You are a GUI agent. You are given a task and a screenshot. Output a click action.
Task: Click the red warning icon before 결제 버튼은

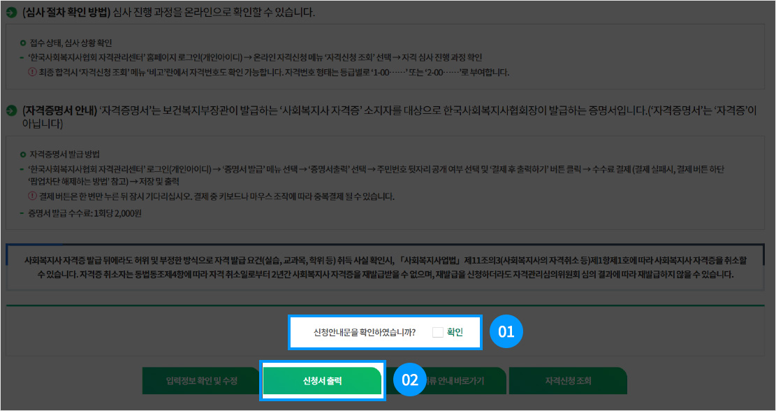[x=31, y=196]
